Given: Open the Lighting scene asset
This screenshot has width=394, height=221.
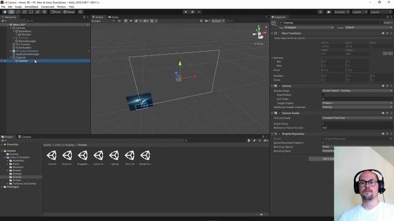Looking at the screenshot, I should click(x=115, y=158).
